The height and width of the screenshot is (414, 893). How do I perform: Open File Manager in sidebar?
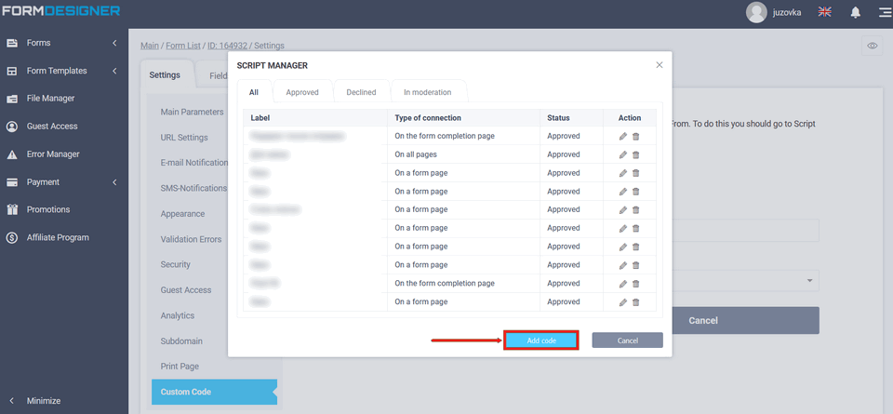50,99
